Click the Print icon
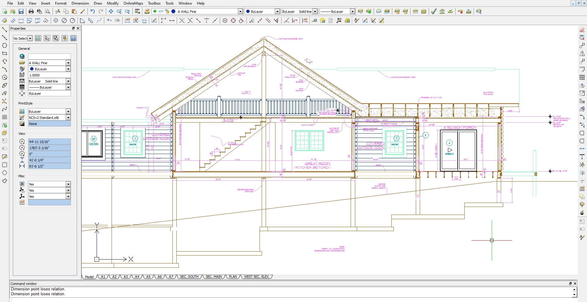587x302 pixels. tap(31, 11)
